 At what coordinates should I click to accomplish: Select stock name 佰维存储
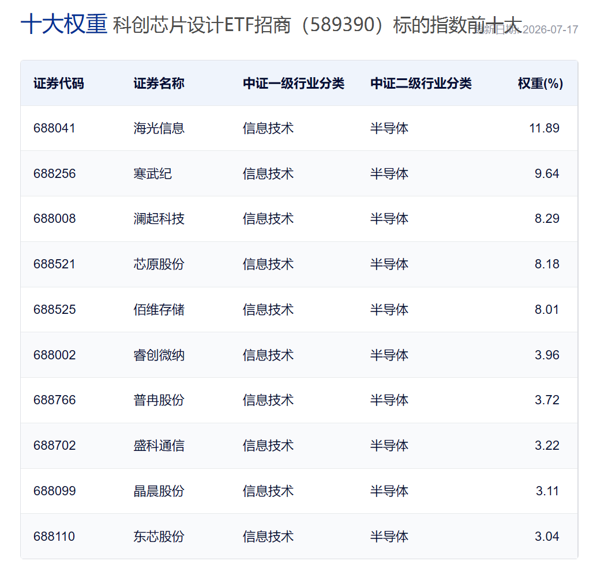click(159, 309)
